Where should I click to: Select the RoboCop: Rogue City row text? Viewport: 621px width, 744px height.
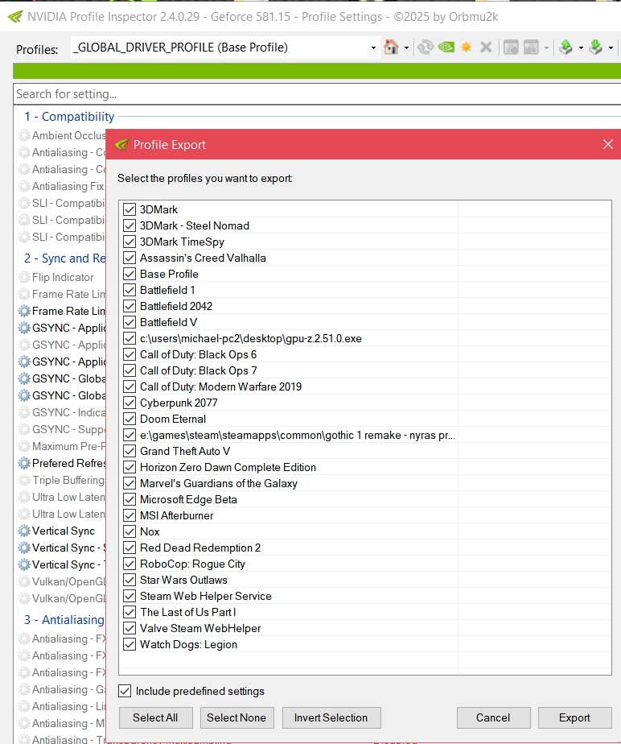point(192,564)
